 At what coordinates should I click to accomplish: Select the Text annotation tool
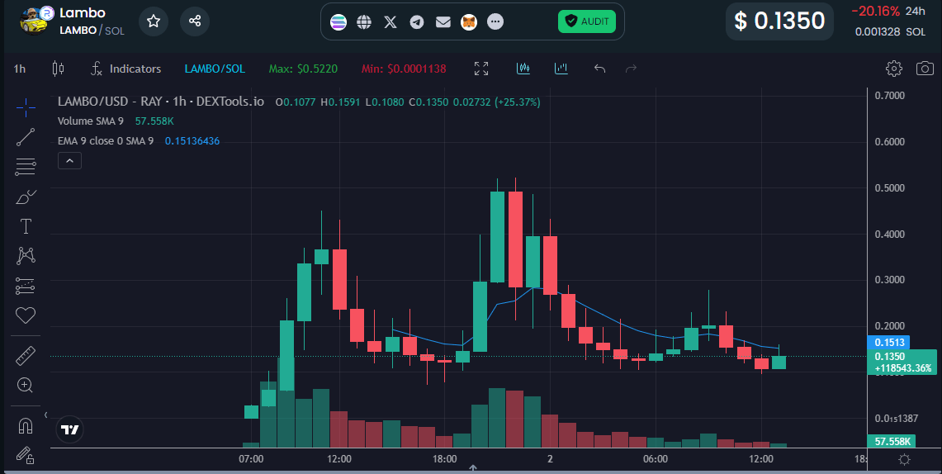point(26,226)
